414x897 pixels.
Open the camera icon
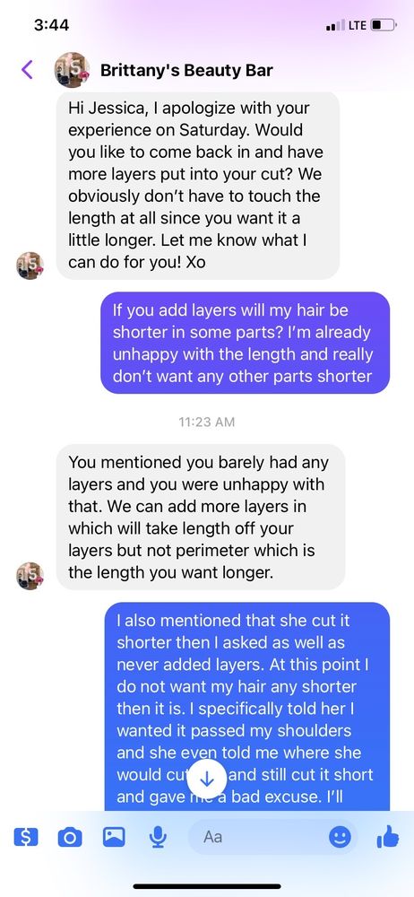coord(70,838)
